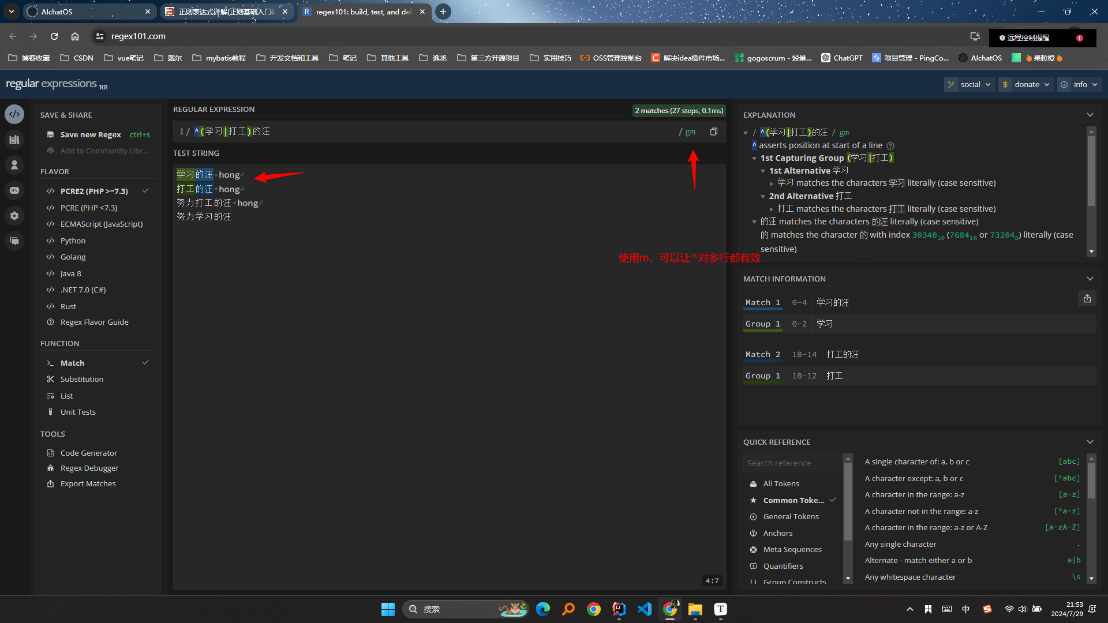Open the live help chat sidebar icon
1108x623 pixels.
(14, 241)
